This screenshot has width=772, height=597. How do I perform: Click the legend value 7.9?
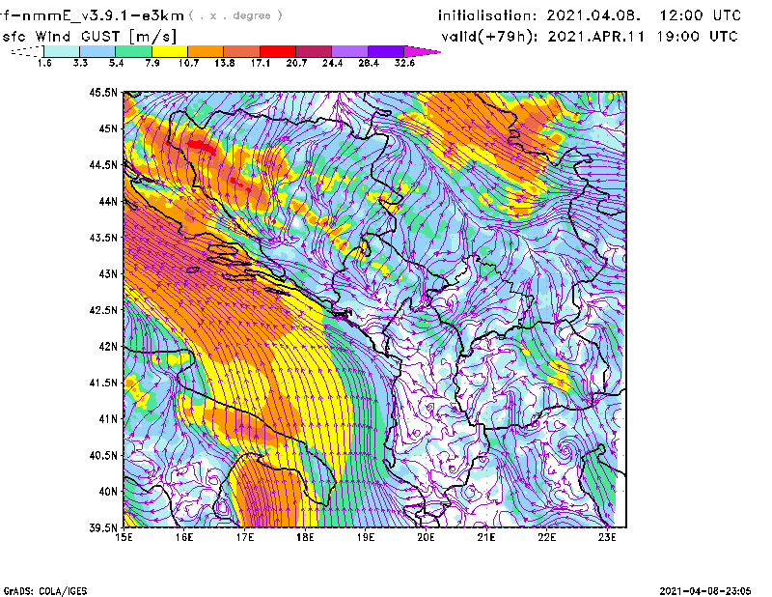tap(152, 63)
